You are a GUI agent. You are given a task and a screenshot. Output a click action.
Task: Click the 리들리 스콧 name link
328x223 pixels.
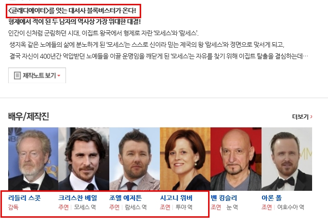24,198
